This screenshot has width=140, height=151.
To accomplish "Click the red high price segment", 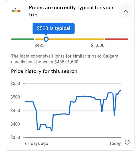I will tap(116, 39).
